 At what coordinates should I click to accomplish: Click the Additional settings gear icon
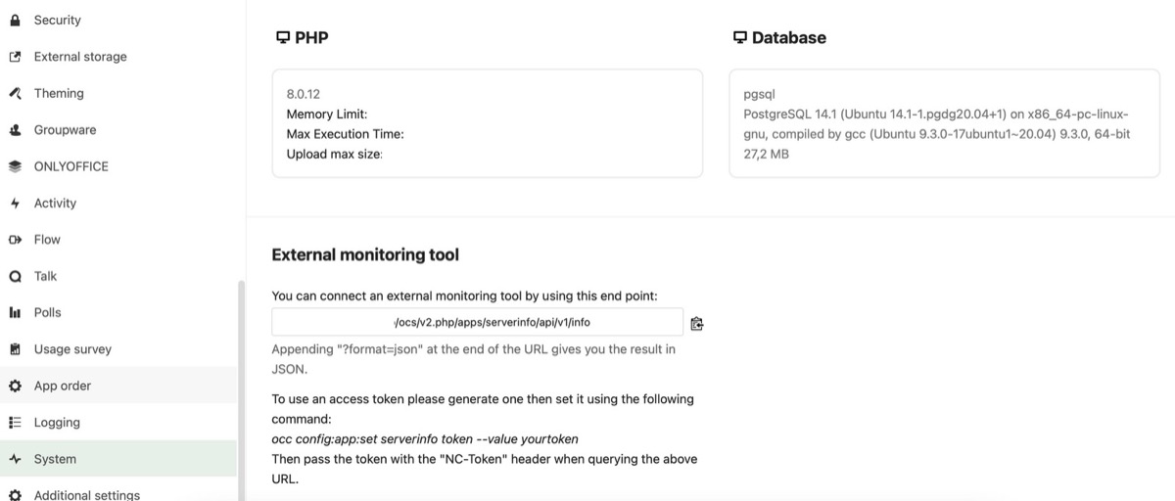15,494
